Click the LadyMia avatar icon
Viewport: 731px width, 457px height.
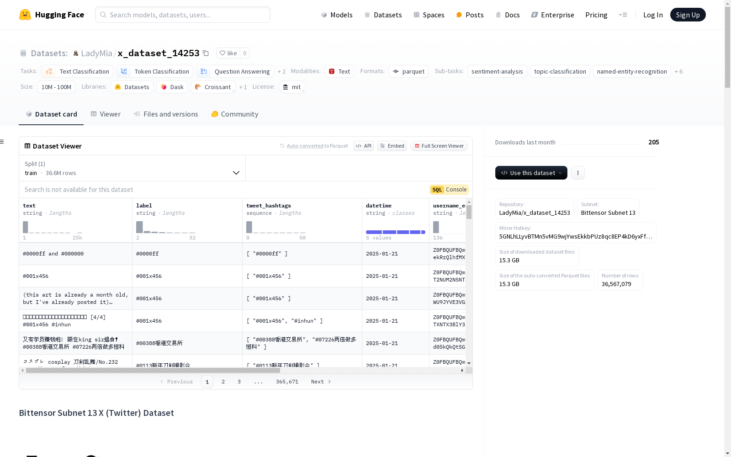(76, 53)
